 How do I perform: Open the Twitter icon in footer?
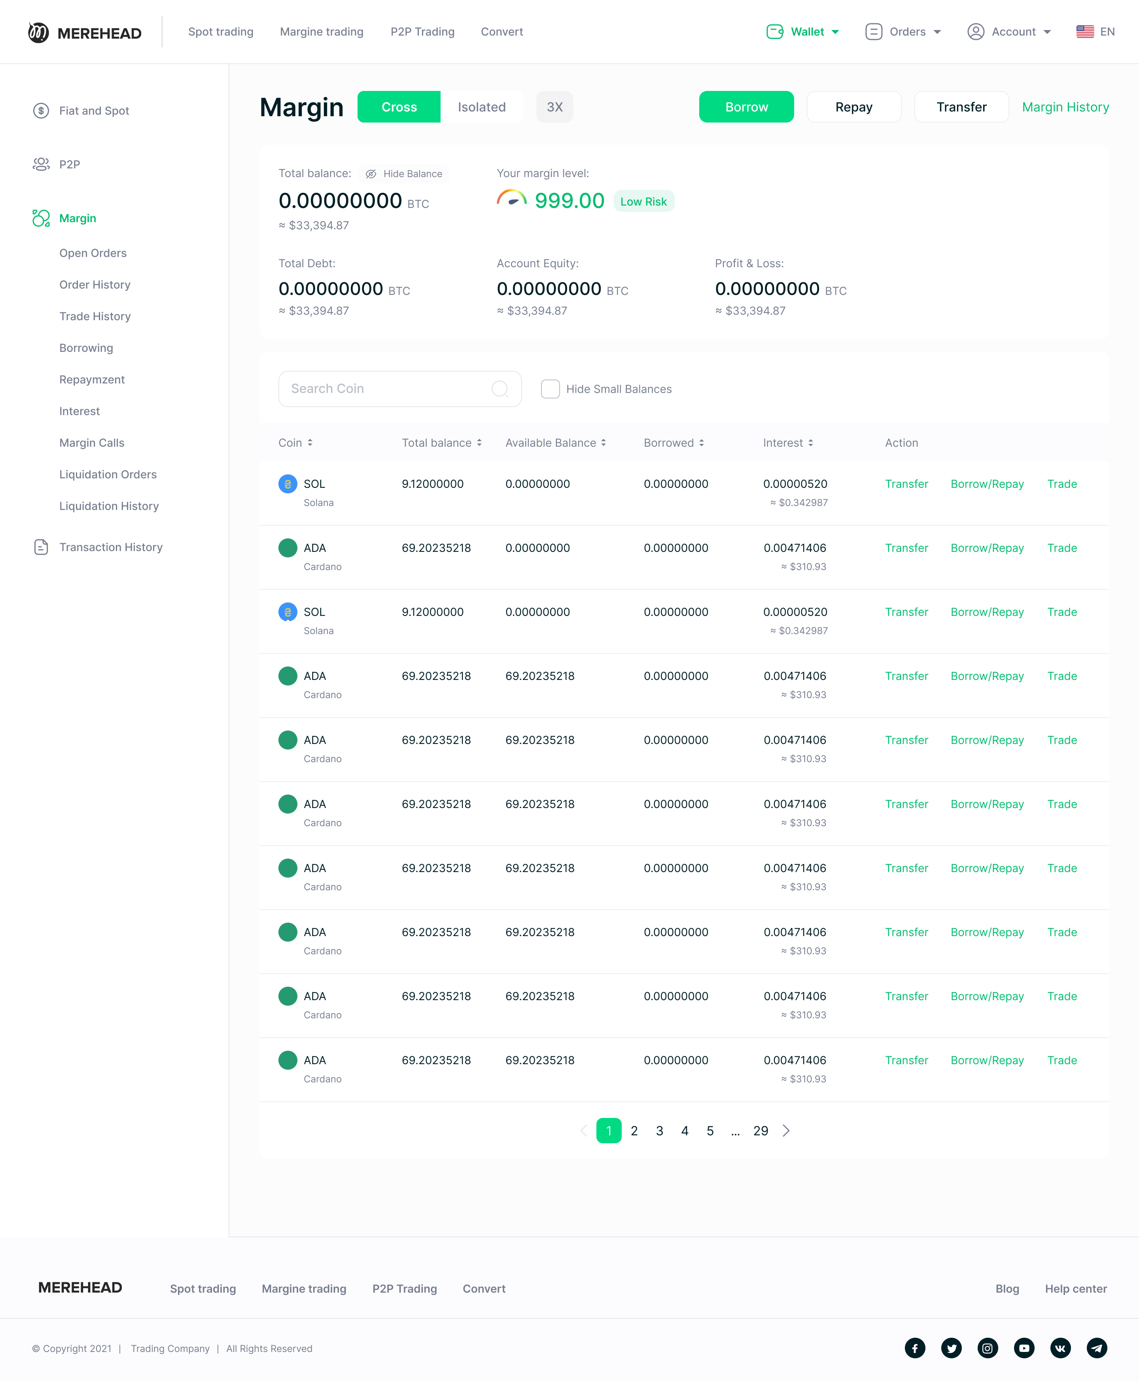pyautogui.click(x=951, y=1348)
